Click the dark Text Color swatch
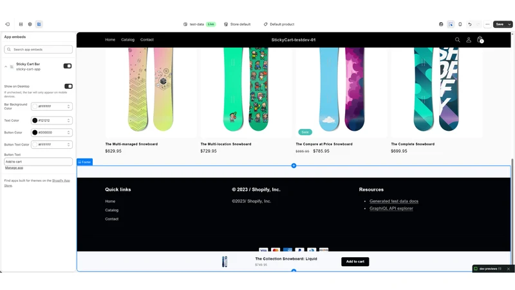Viewport: 515px width, 290px height. [35, 121]
